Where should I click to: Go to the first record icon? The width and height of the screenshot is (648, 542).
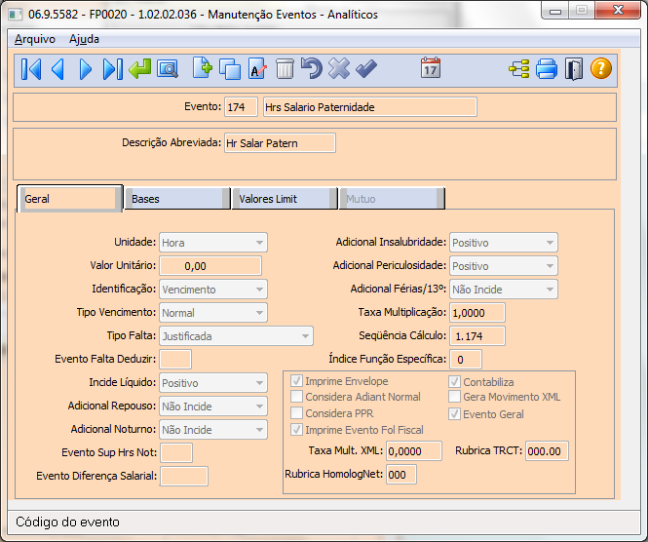point(31,68)
